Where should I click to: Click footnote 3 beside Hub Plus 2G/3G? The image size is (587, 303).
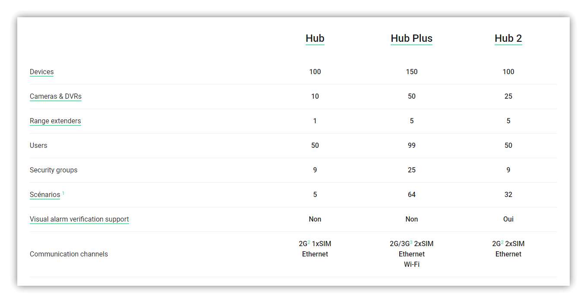(x=411, y=242)
